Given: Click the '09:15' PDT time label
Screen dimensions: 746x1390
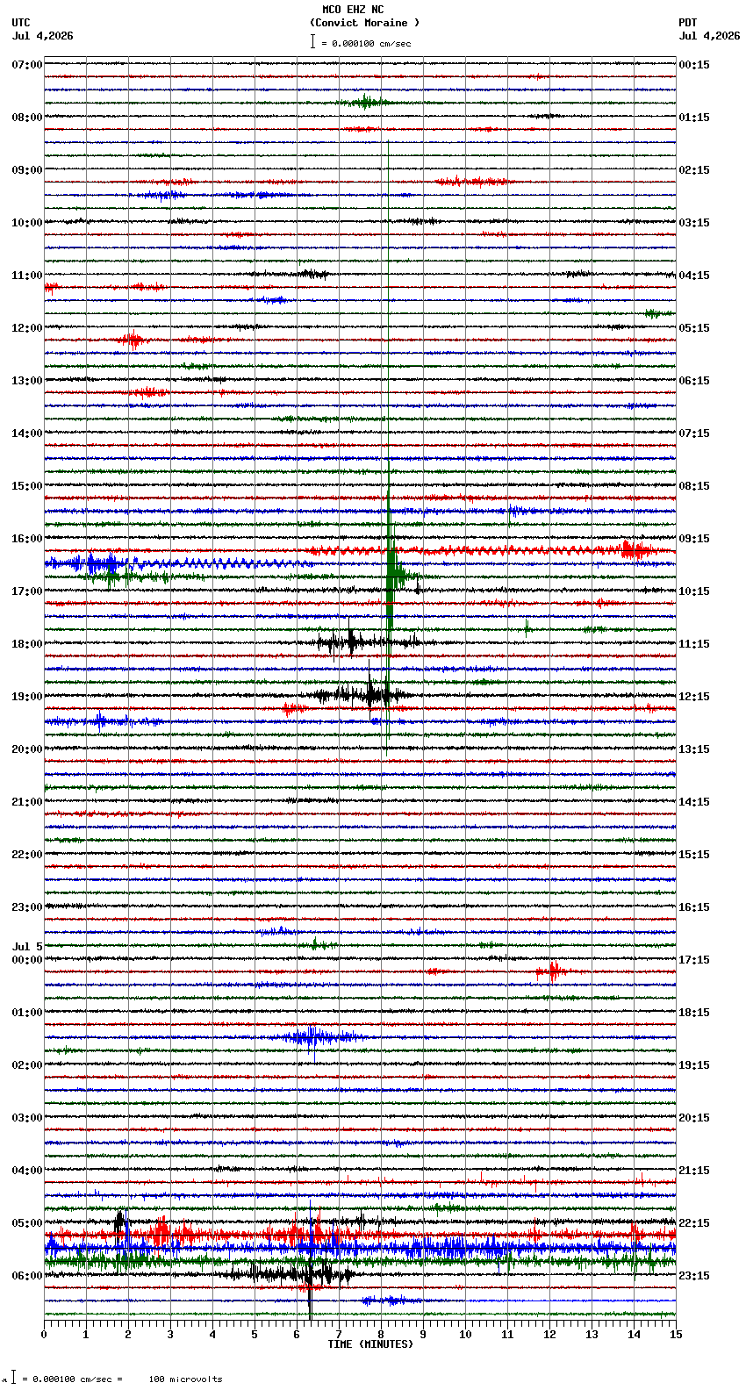Looking at the screenshot, I should tap(694, 539).
